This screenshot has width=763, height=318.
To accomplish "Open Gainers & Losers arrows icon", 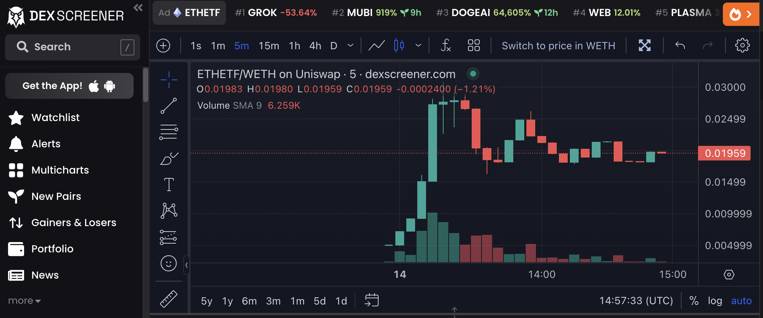I will pos(16,223).
